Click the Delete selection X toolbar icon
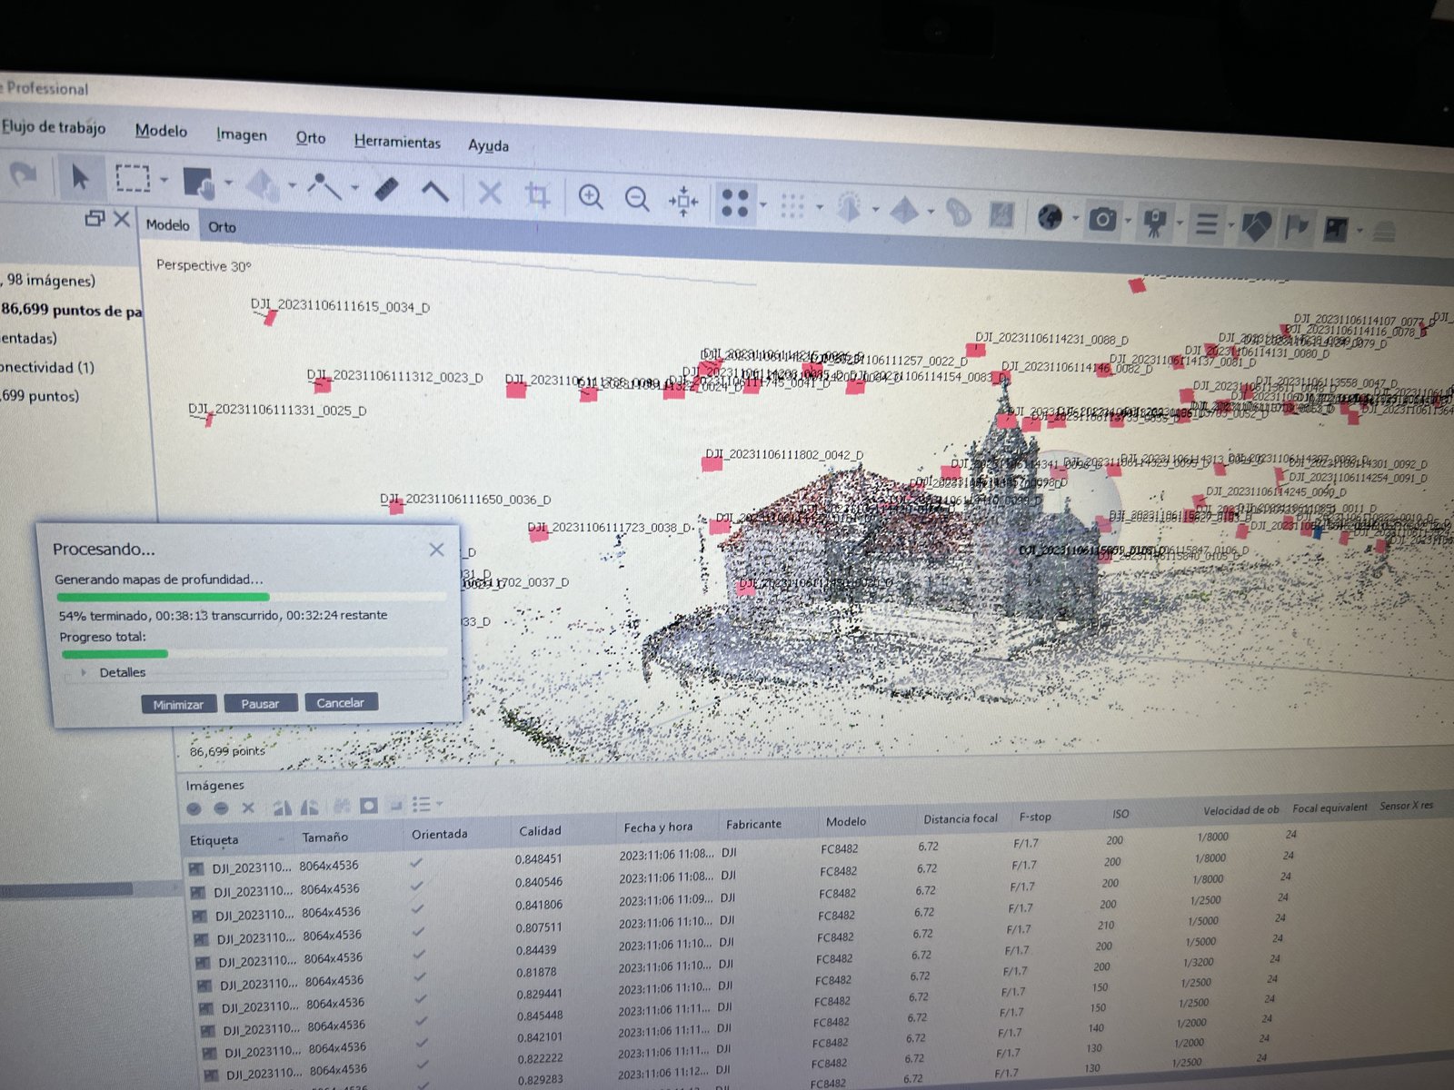This screenshot has width=1454, height=1090. (x=490, y=193)
